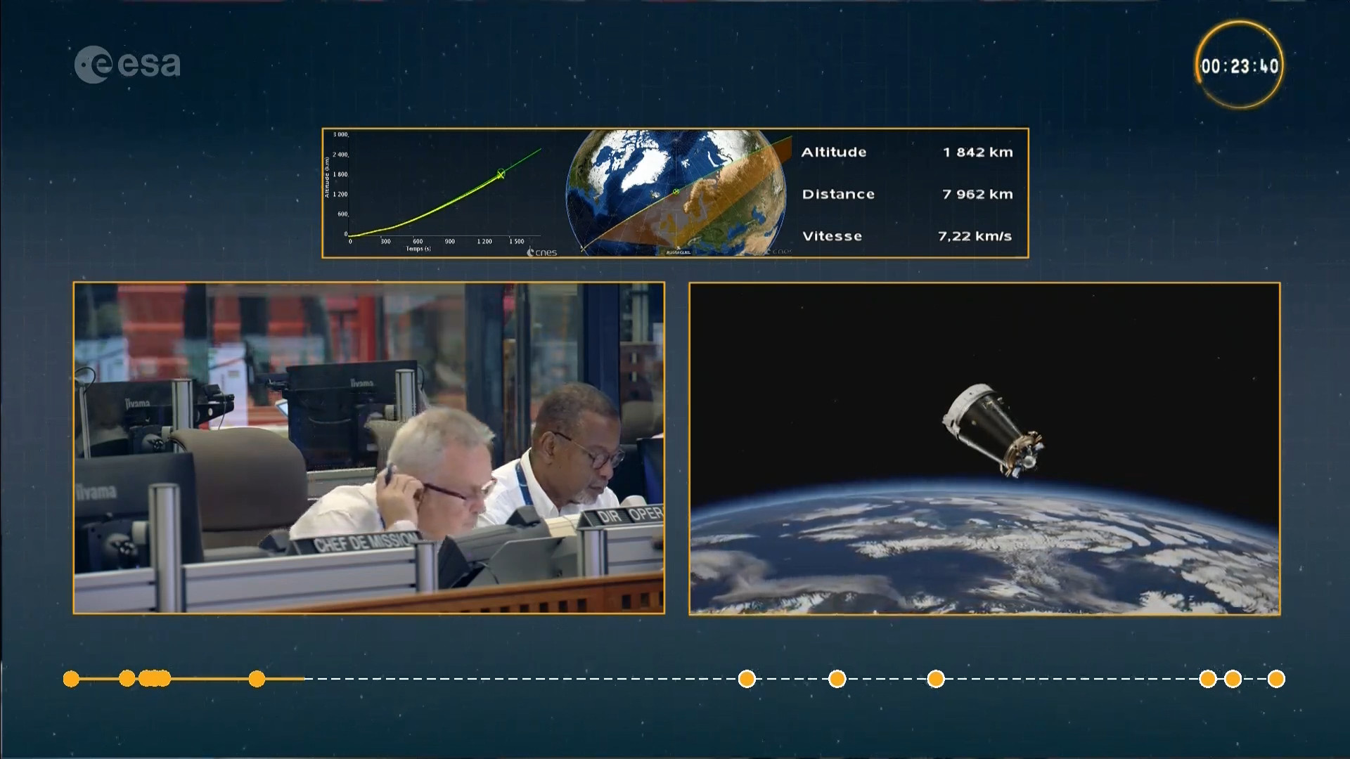Image resolution: width=1350 pixels, height=759 pixels.
Task: Click the second-to-last timeline marker
Action: tap(1233, 679)
